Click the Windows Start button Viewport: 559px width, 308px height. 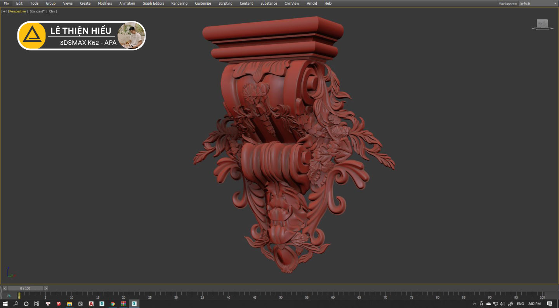(x=5, y=304)
